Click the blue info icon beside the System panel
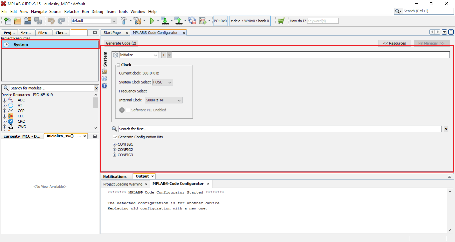This screenshot has height=242, width=455. pos(104,86)
